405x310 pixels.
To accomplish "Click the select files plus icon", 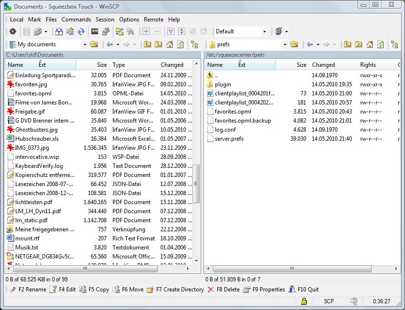I will coord(146,32).
